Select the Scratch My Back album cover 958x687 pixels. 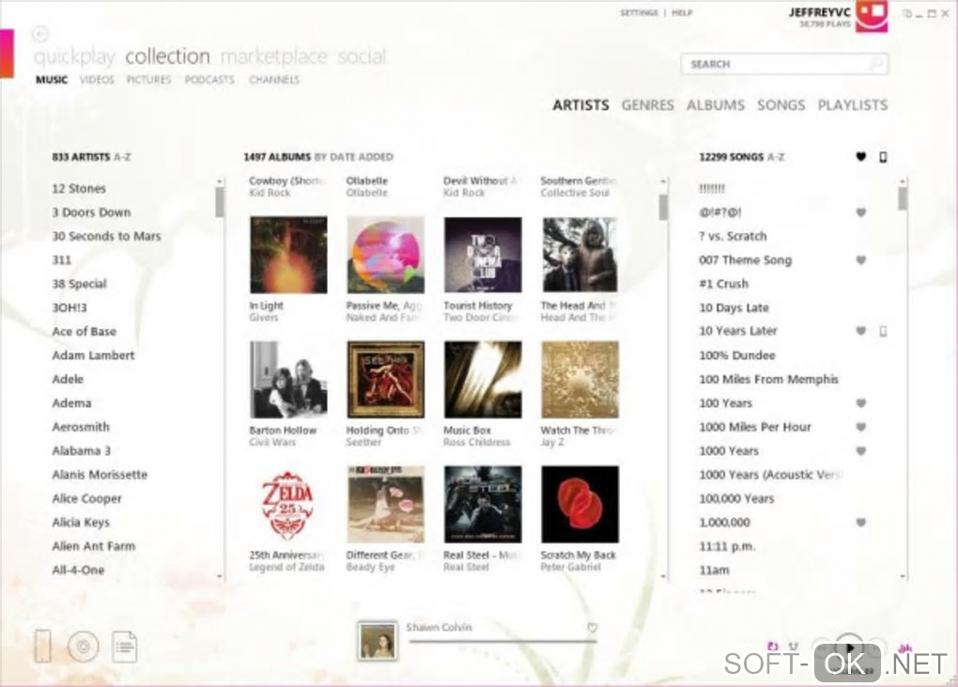click(x=579, y=505)
